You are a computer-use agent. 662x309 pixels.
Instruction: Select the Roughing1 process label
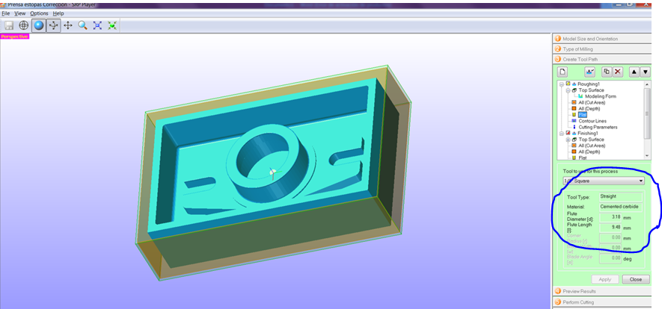pos(589,84)
